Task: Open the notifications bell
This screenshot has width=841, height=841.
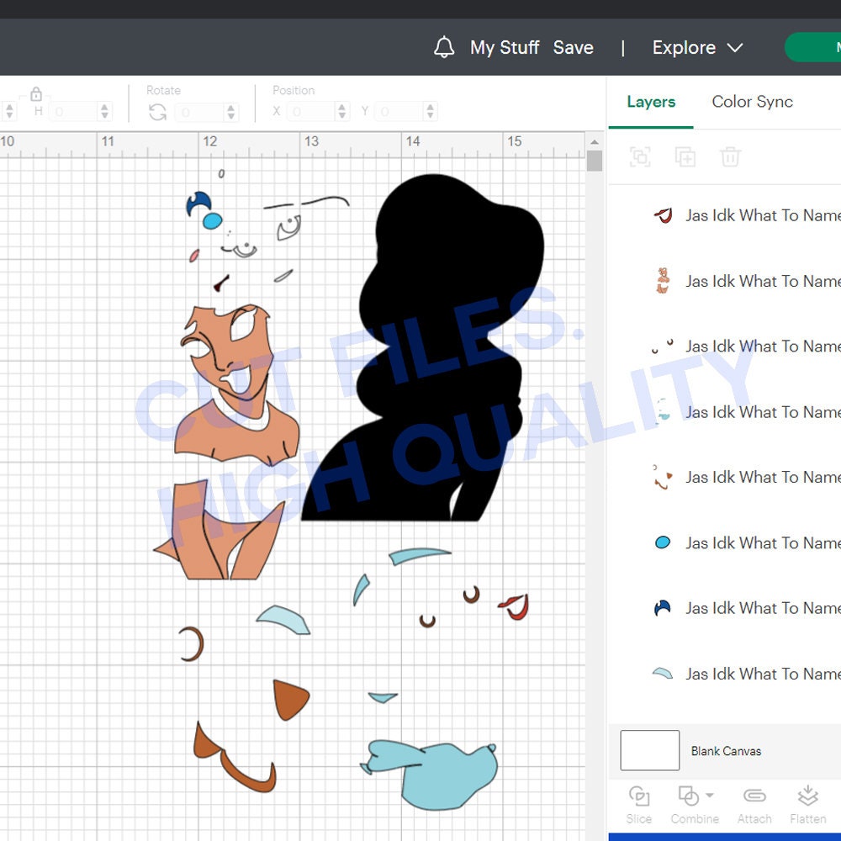Action: (x=443, y=47)
